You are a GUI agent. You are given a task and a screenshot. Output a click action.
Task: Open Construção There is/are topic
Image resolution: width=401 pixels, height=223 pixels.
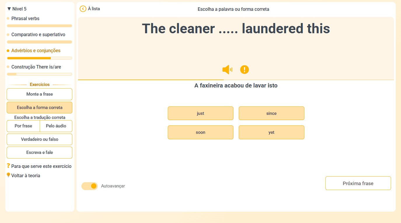(36, 67)
